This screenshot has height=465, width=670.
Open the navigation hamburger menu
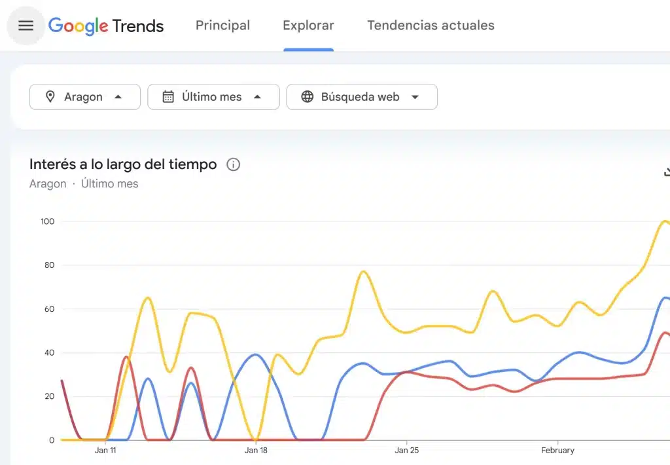pyautogui.click(x=25, y=26)
